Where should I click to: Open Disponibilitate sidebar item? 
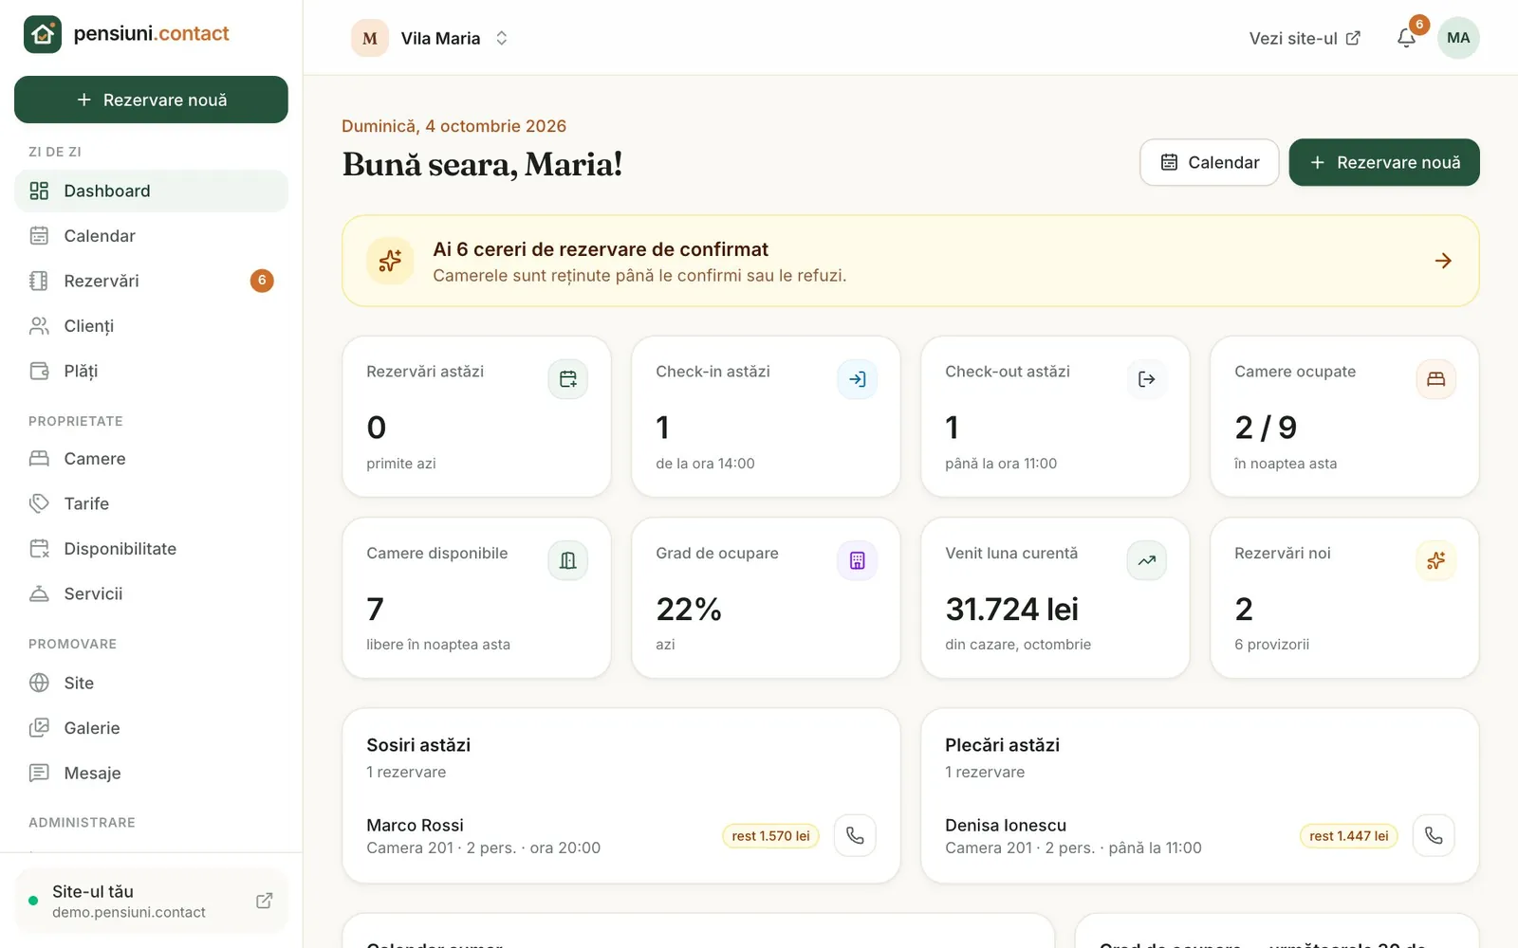pyautogui.click(x=151, y=549)
